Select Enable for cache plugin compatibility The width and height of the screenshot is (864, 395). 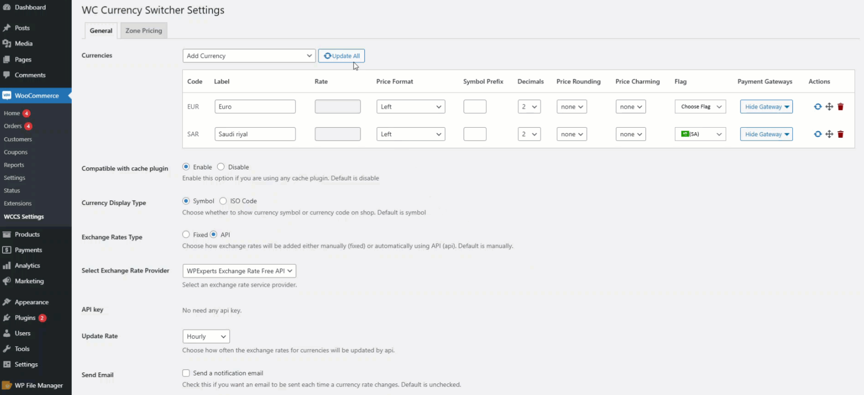186,167
